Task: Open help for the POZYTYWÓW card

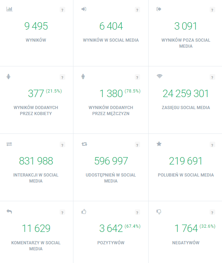Action: click(137, 213)
